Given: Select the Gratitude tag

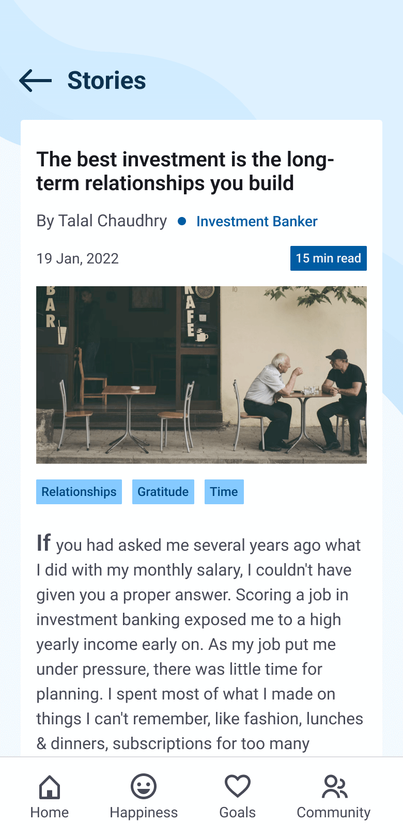Looking at the screenshot, I should coord(163,492).
